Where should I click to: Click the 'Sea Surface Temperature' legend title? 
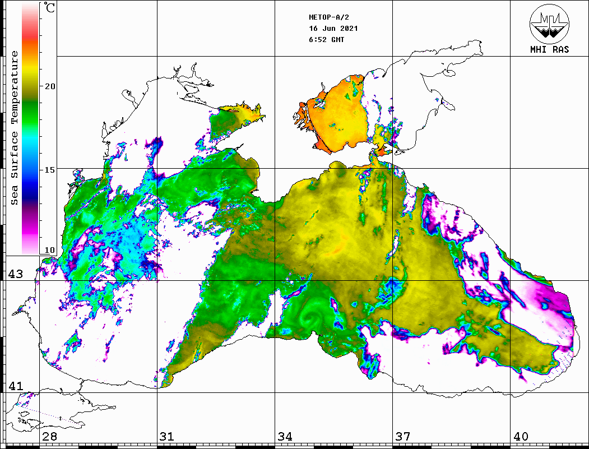point(14,128)
